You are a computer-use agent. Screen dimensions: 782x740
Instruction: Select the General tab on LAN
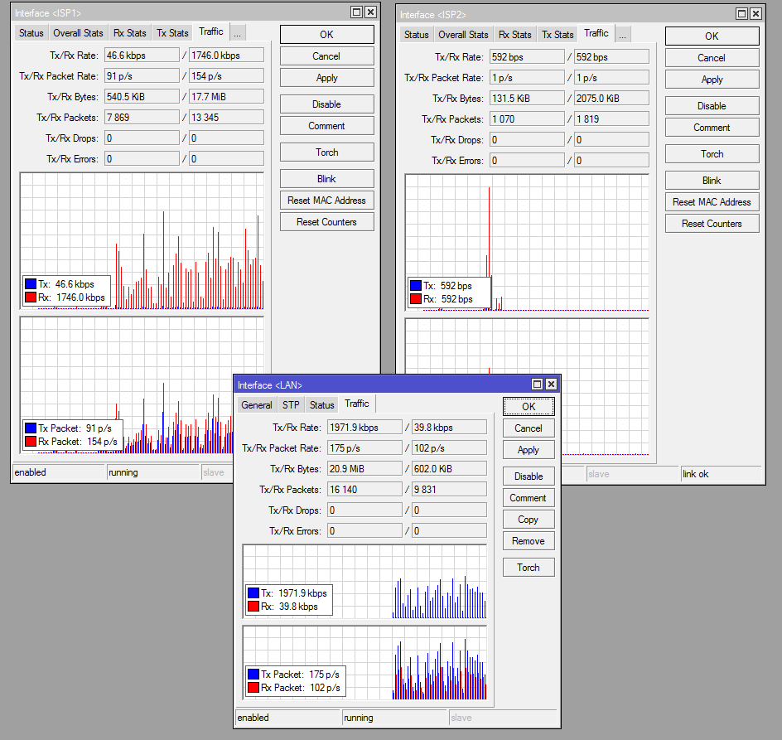click(256, 404)
